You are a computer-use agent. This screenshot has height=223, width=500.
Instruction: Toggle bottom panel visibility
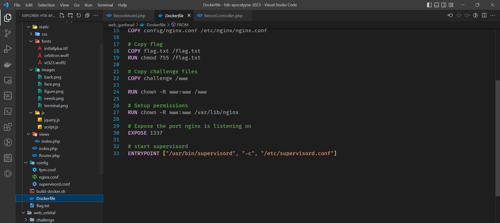tap(437, 5)
